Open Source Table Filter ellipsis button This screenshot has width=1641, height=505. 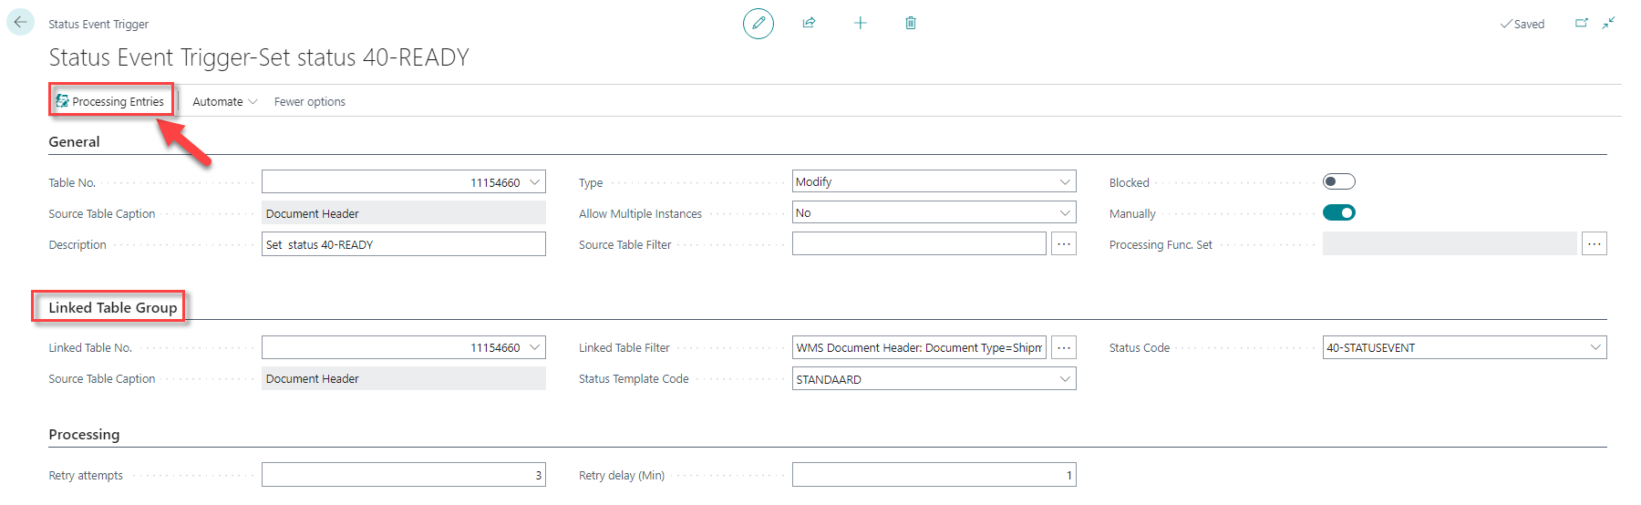tap(1063, 244)
